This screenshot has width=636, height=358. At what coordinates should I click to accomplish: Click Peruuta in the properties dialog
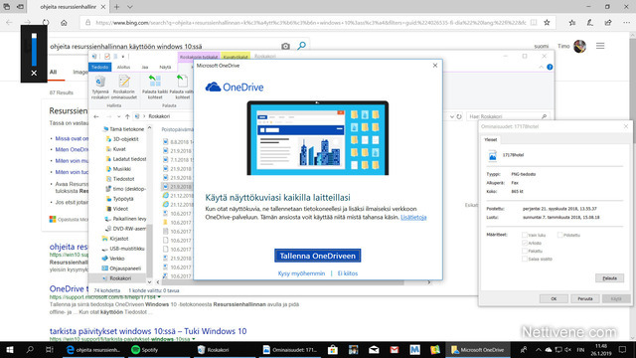tap(585, 298)
